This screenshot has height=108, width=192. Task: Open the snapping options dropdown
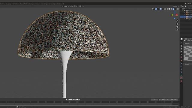(77, 6)
